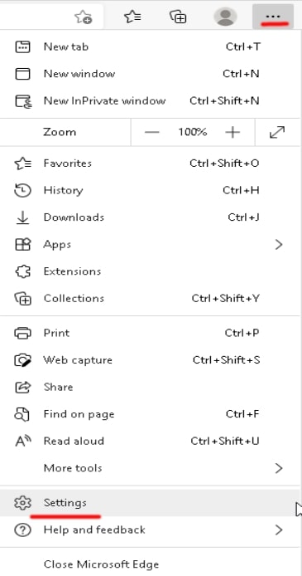
Task: Open the Settings and more ellipsis menu
Action: click(x=273, y=17)
